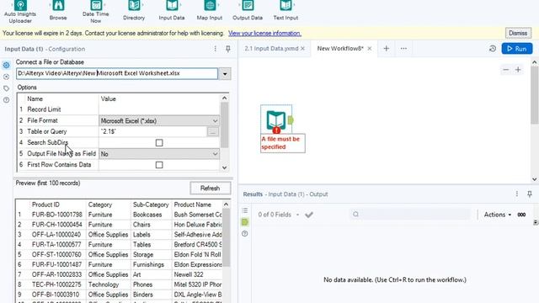Select the Output Data tool
539x303 pixels.
pyautogui.click(x=248, y=10)
